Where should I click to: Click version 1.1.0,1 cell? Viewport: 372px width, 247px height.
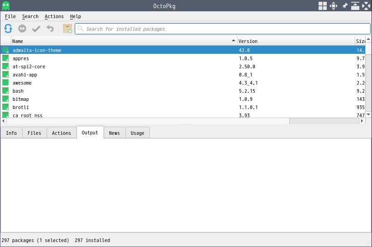tap(248, 107)
